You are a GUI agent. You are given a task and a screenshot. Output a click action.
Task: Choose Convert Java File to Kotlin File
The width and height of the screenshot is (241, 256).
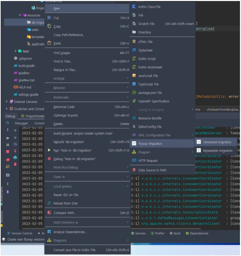point(87,250)
